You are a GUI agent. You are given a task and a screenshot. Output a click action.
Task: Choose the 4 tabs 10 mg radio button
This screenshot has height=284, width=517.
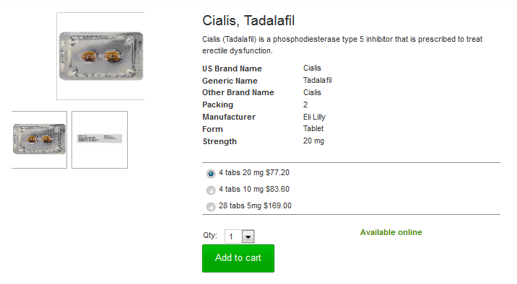point(211,190)
